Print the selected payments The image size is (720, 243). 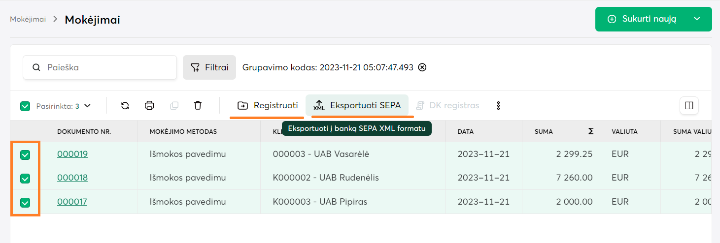pos(150,105)
